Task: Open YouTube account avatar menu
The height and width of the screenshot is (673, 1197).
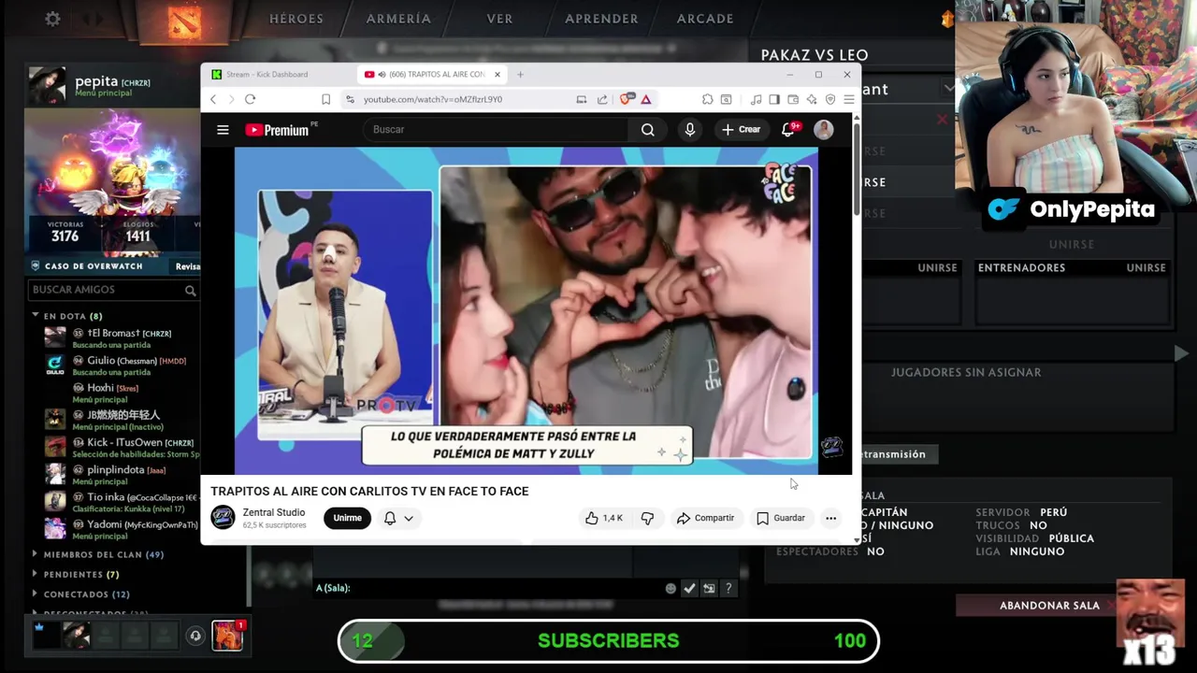Action: click(823, 130)
